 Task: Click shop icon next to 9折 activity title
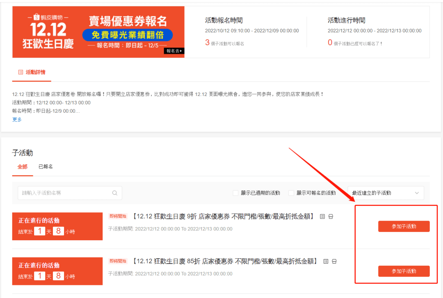(x=331, y=217)
